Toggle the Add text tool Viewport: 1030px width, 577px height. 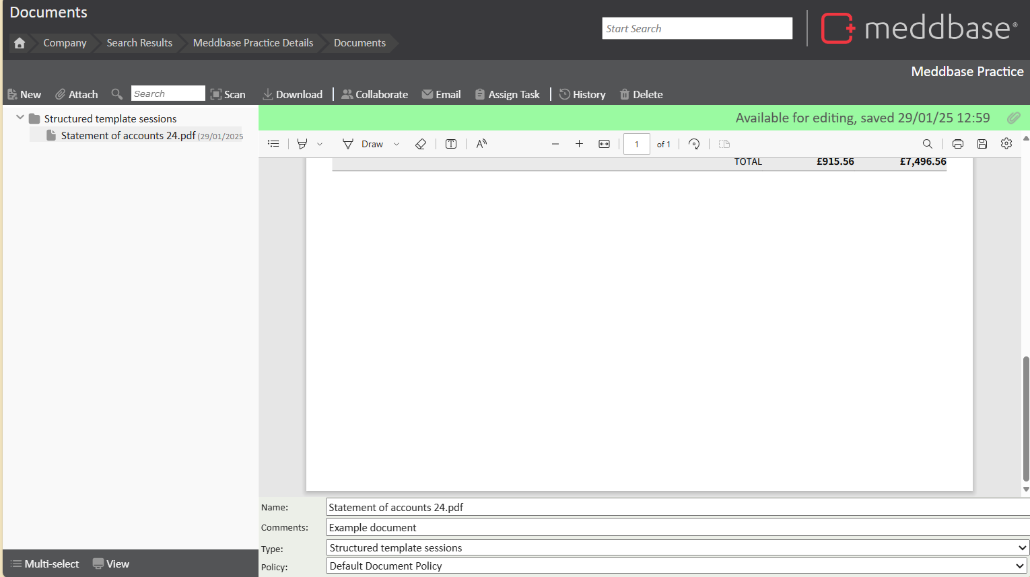tap(451, 144)
